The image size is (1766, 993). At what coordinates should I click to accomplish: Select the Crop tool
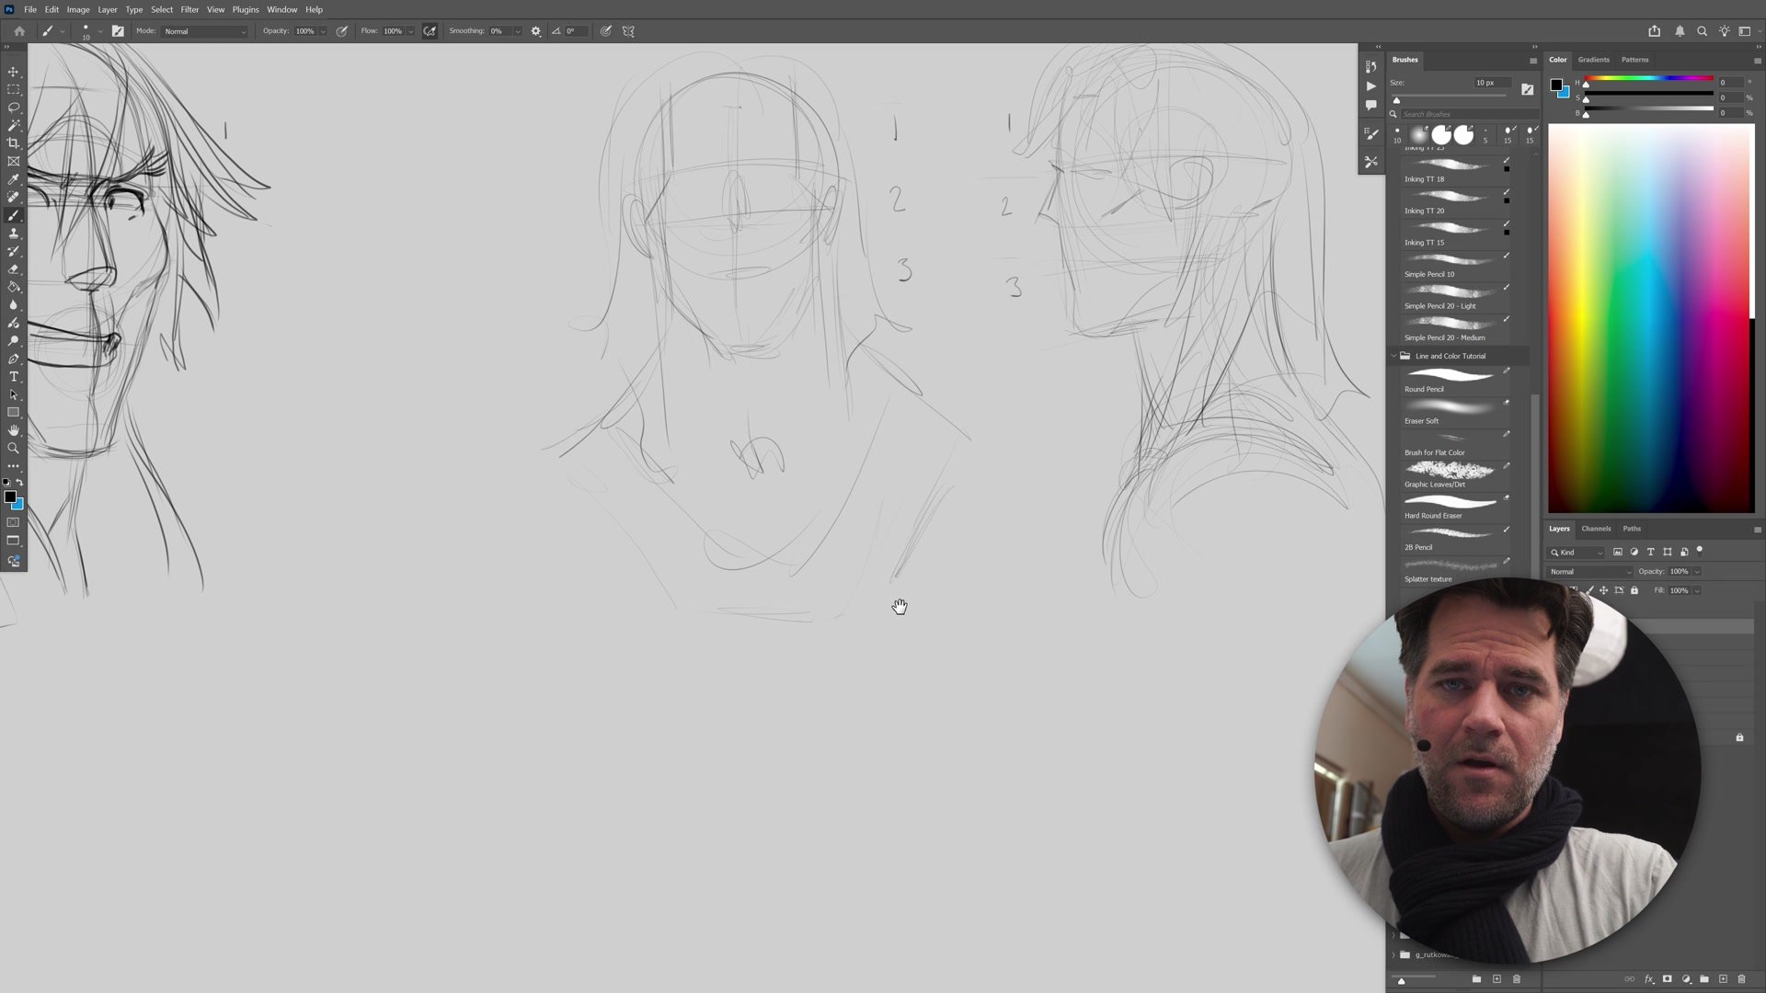pos(13,143)
